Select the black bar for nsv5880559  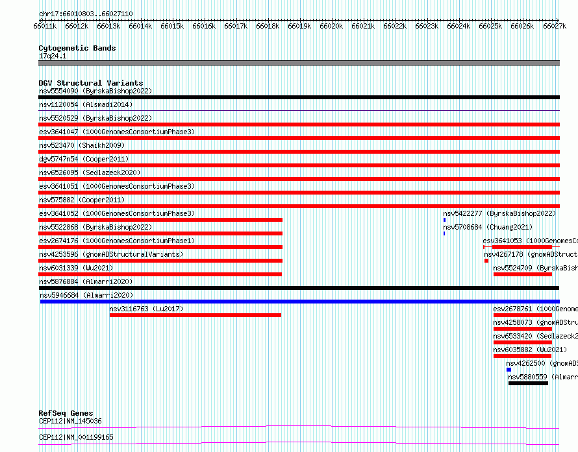tap(528, 383)
